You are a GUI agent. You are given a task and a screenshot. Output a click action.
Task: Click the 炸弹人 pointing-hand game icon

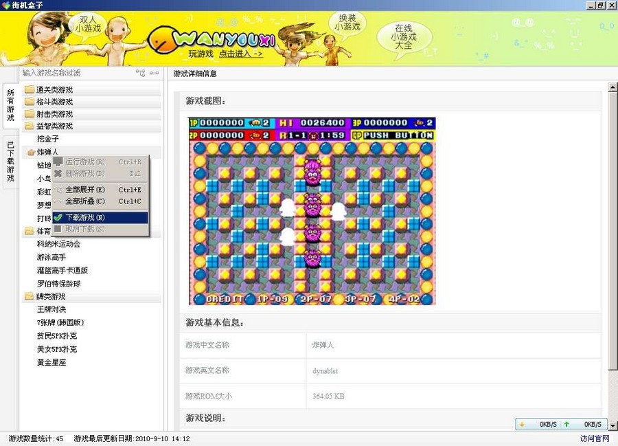pyautogui.click(x=30, y=152)
